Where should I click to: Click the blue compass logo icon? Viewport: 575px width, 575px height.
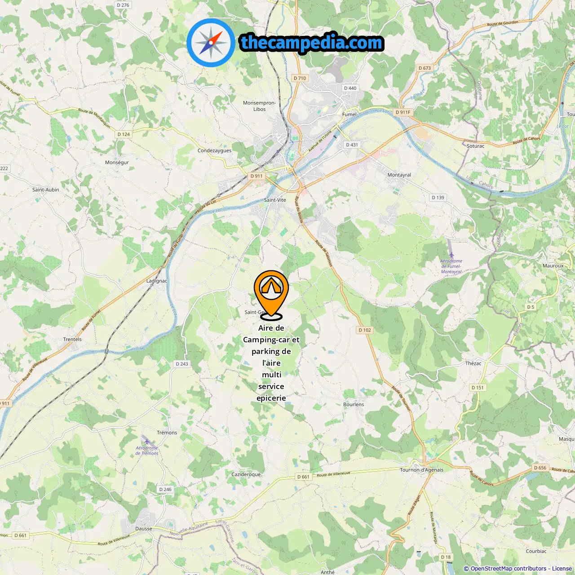coord(211,43)
